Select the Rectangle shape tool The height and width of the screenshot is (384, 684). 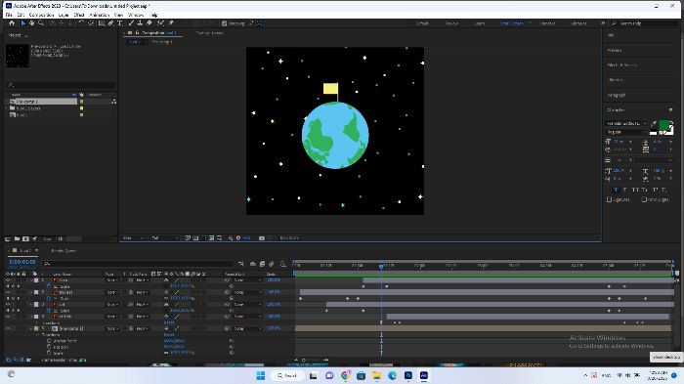tap(102, 23)
